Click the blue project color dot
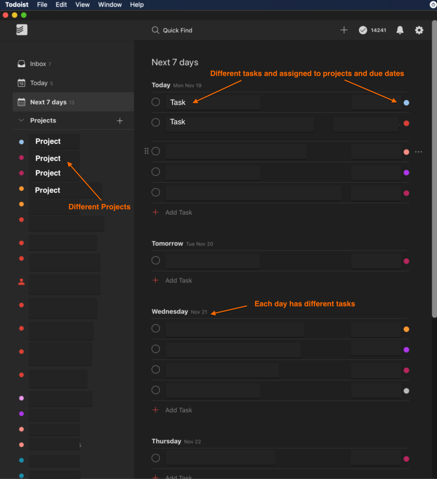 click(21, 141)
